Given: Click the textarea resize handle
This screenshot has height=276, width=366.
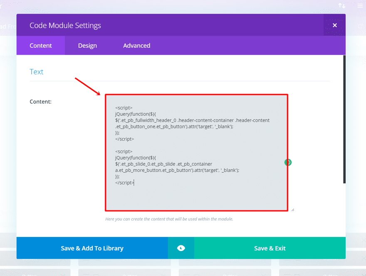Looking at the screenshot, I should click(292, 210).
